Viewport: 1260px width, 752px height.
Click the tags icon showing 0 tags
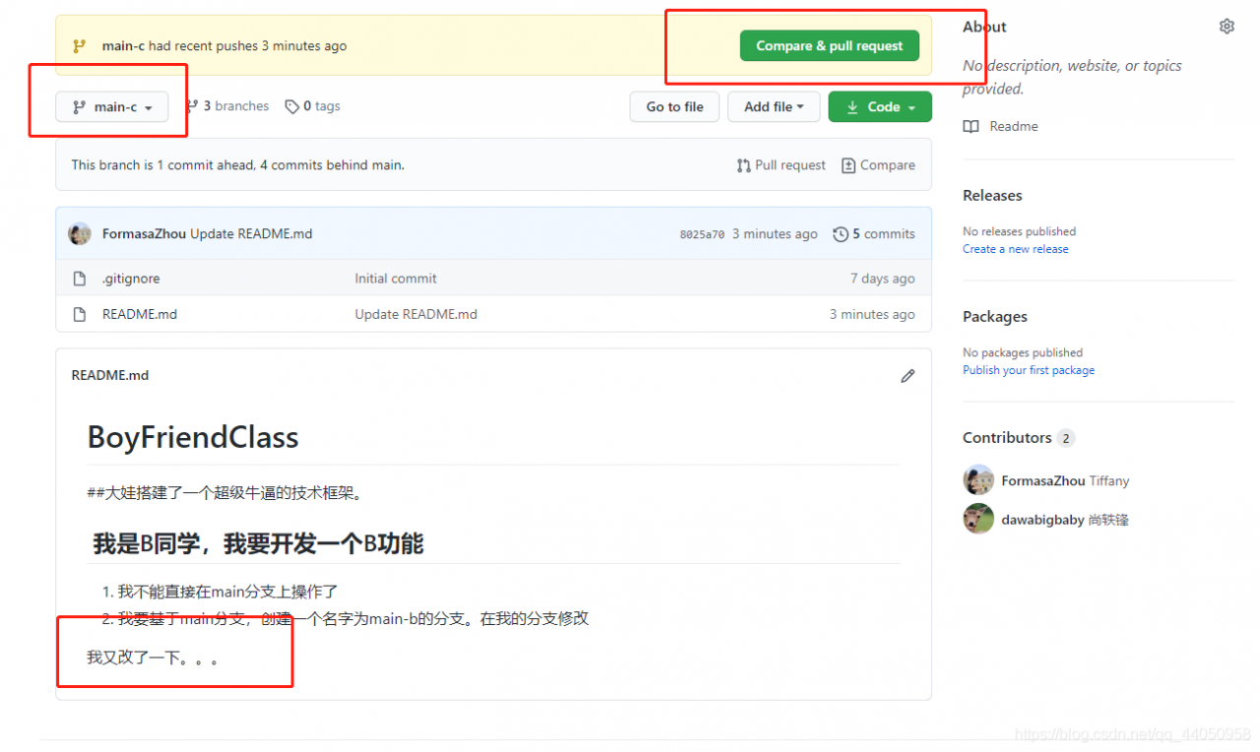pos(292,105)
